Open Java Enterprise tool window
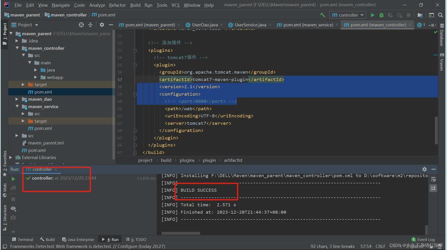The height and width of the screenshot is (250, 447). pos(78,239)
